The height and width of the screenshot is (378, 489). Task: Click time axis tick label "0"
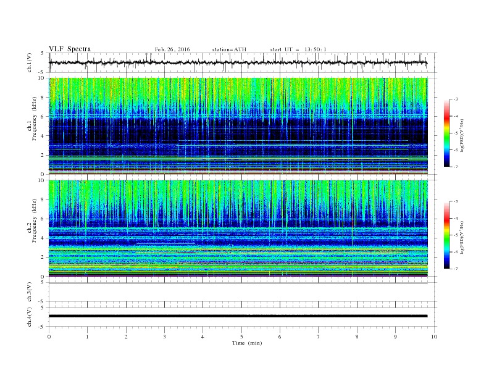pyautogui.click(x=49, y=337)
